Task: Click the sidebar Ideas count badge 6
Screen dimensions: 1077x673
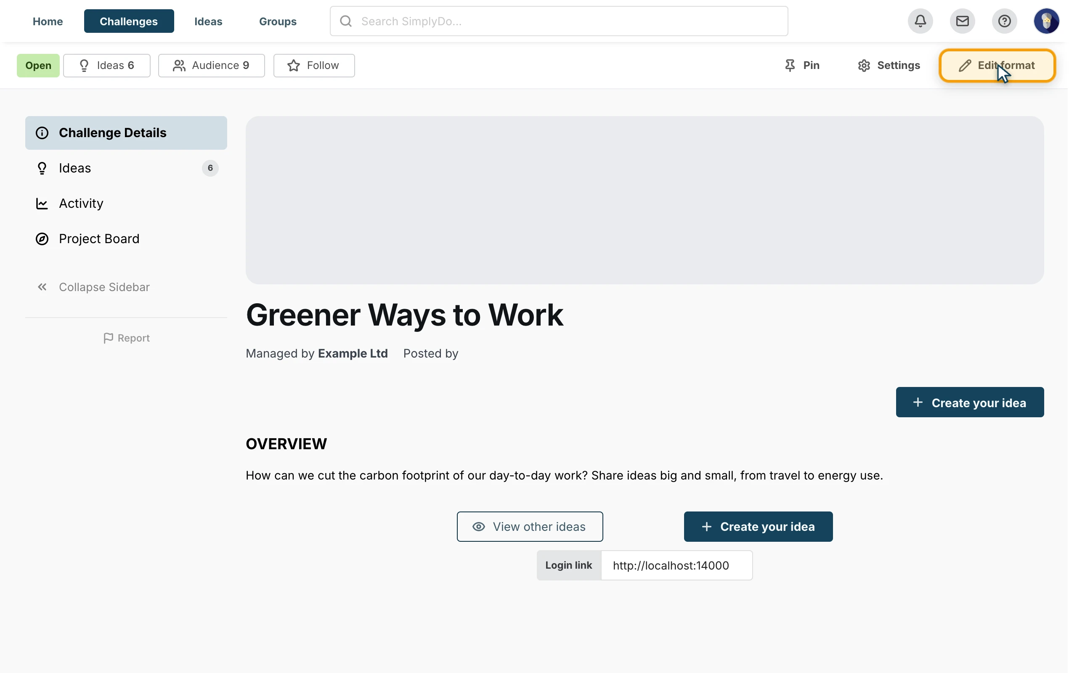Action: click(210, 168)
